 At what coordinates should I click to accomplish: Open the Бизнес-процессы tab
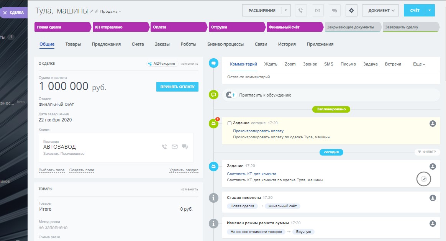pos(225,44)
